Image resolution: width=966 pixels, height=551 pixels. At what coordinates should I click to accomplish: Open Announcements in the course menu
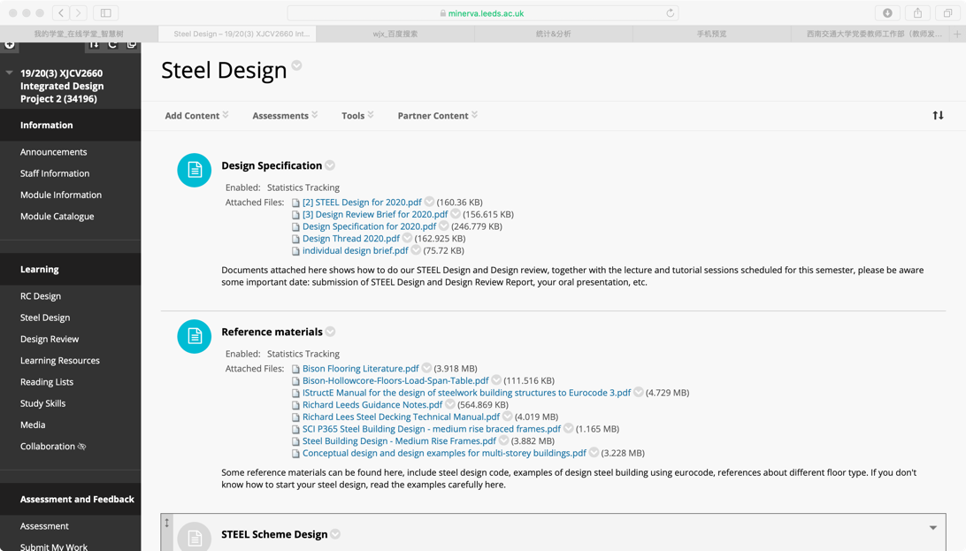pos(54,152)
